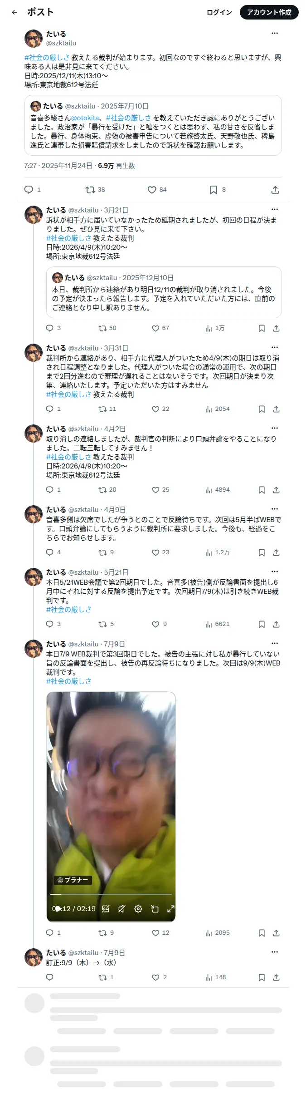Expand the video to fullscreen
The width and height of the screenshot is (306, 1094).
pyautogui.click(x=171, y=909)
